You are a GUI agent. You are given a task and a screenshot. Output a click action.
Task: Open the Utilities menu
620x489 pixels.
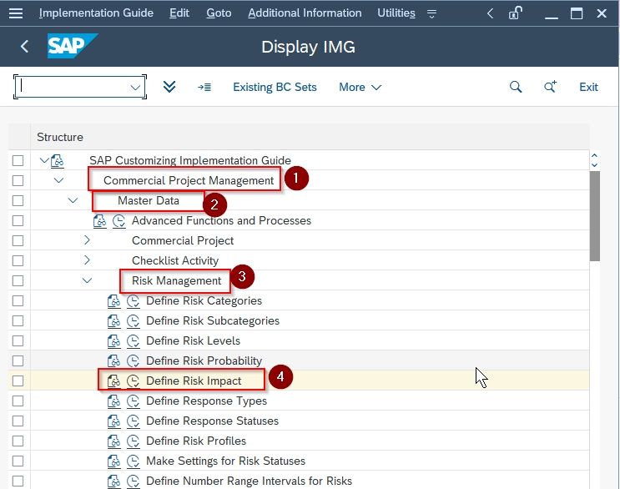click(396, 13)
